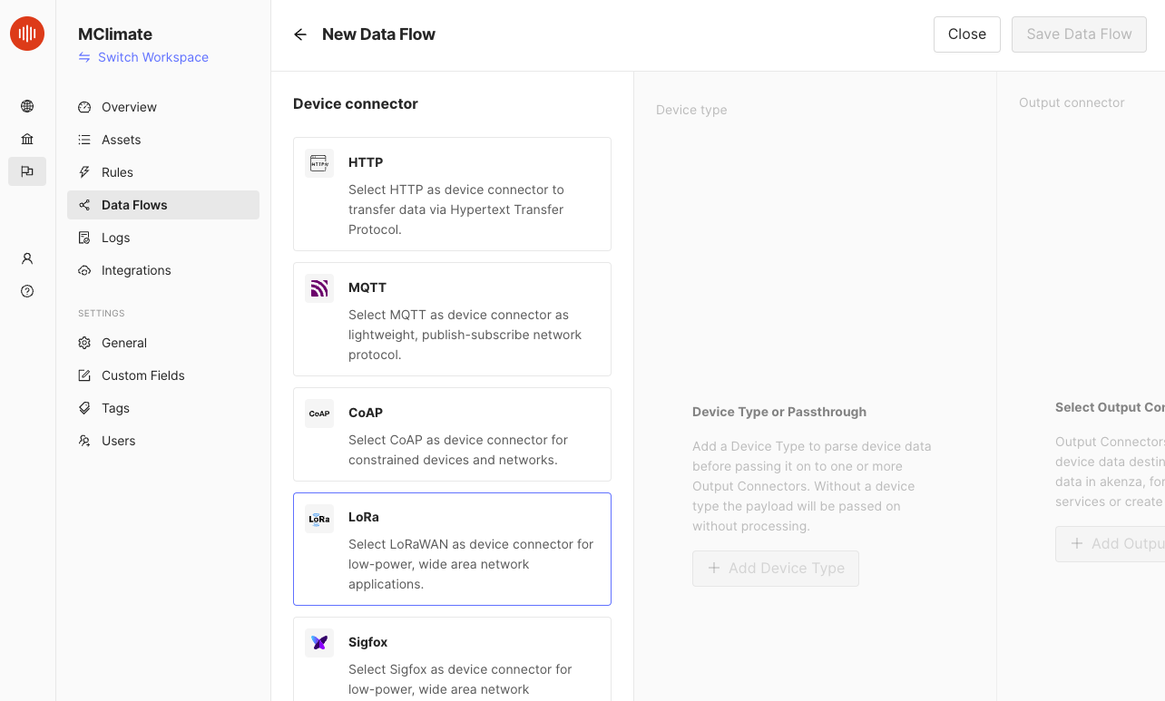Viewport: 1165px width, 701px height.
Task: Click the Save Data Flow button
Action: [1079, 34]
